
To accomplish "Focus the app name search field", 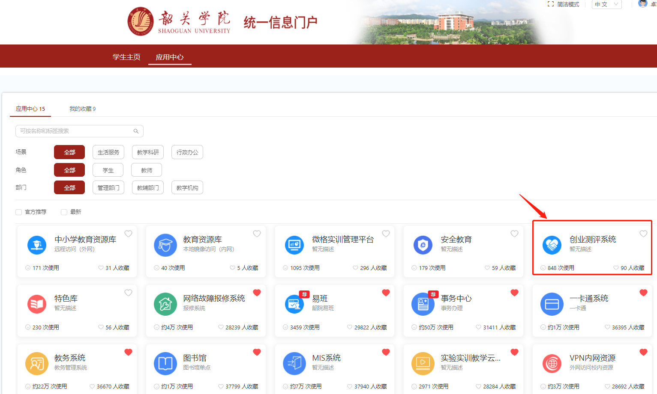I will click(x=75, y=131).
